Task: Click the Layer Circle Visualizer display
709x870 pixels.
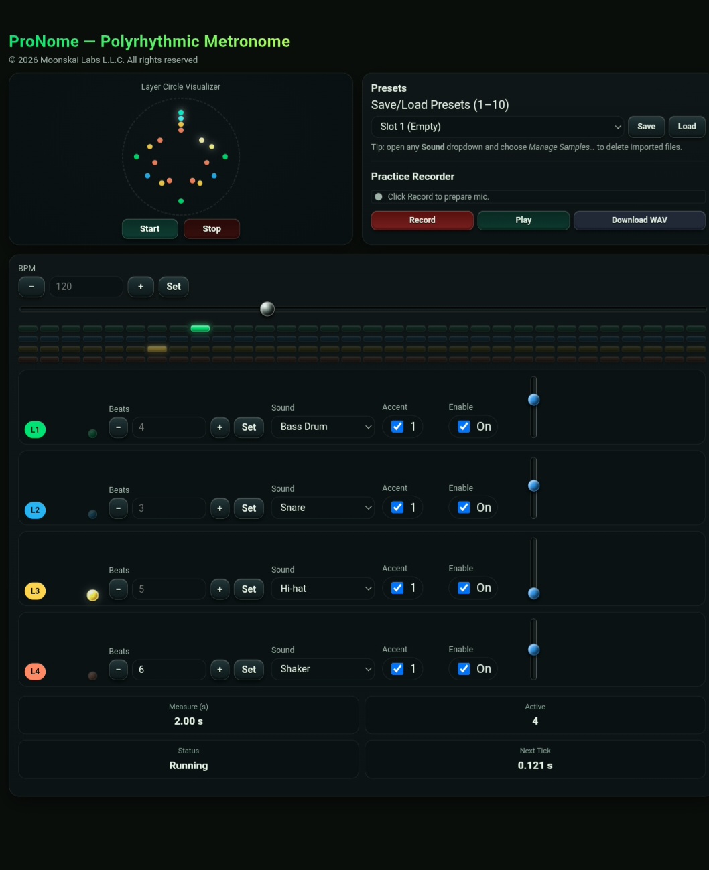Action: (181, 157)
